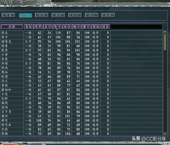Select the 蹇叔 row

click(81, 72)
